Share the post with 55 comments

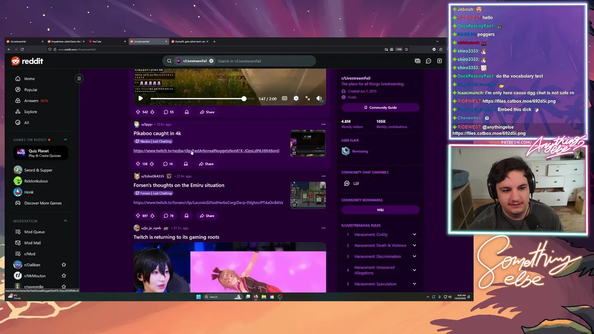pos(207,112)
